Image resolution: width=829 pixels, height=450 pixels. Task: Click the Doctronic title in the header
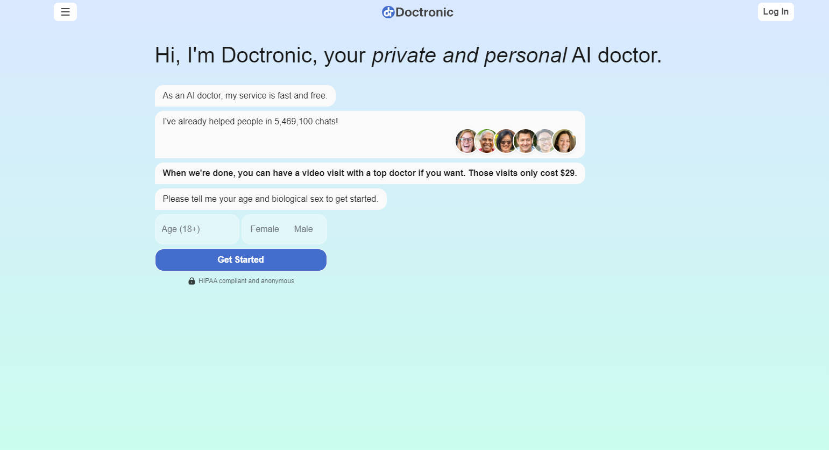tap(424, 12)
